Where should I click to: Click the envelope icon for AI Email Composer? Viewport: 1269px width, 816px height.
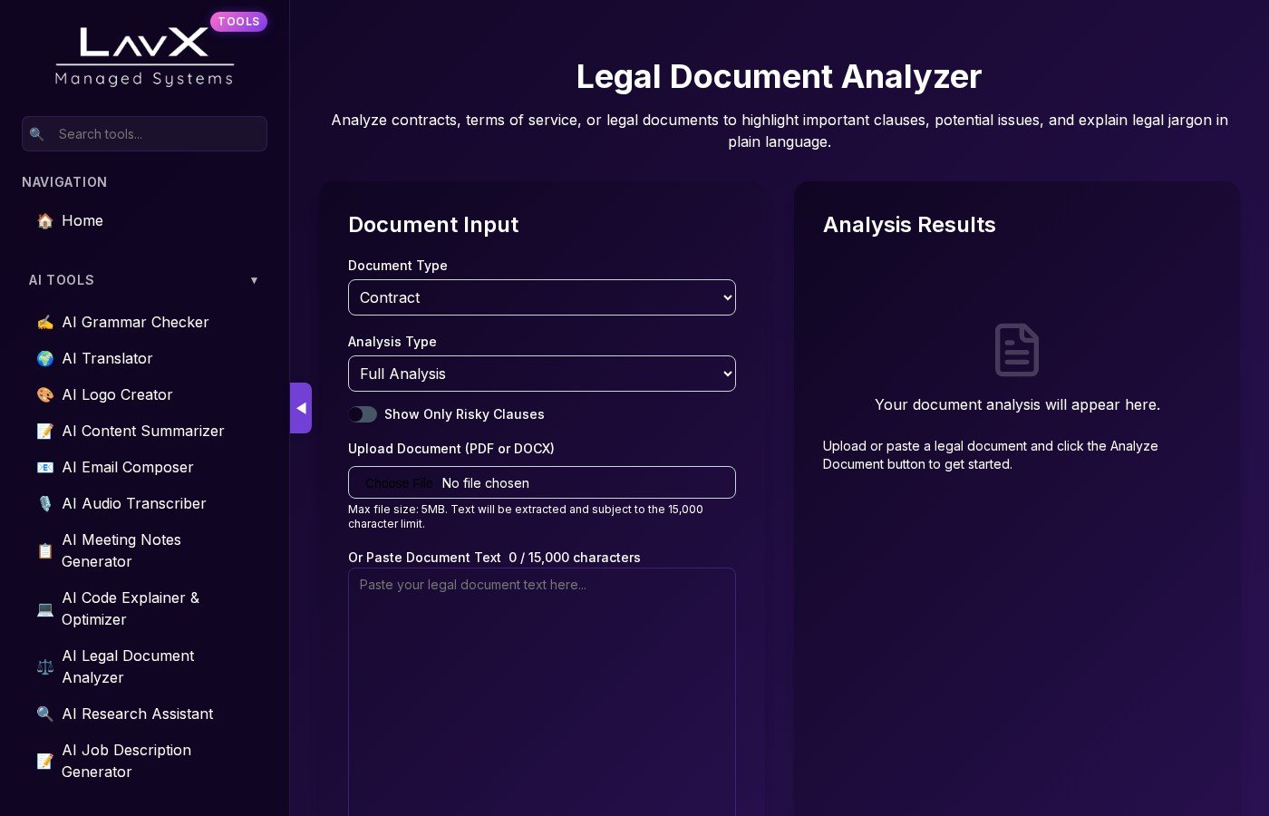click(x=44, y=467)
